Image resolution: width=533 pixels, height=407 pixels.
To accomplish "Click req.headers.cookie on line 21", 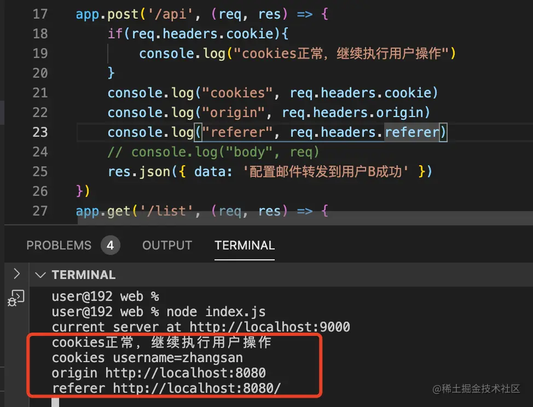I will 361,93.
